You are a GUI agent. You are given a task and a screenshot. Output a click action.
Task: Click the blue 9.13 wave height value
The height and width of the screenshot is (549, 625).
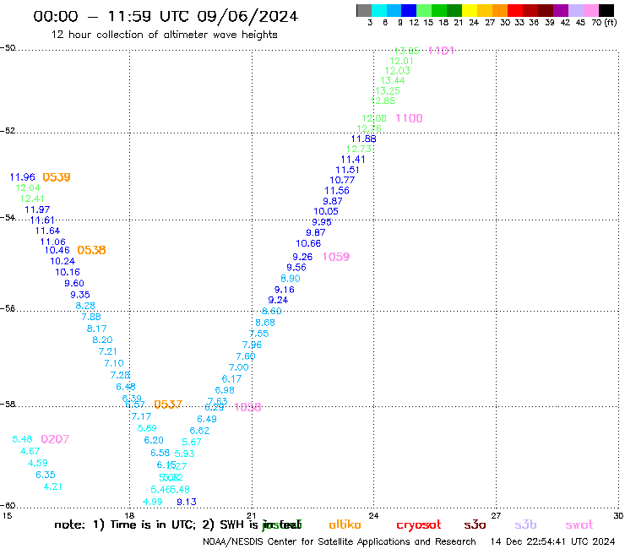pyautogui.click(x=187, y=502)
